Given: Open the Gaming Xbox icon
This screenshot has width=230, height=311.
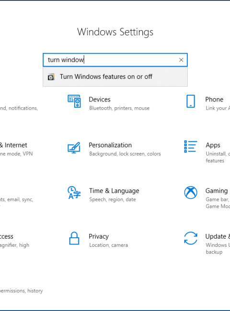Looking at the screenshot, I should [191, 193].
